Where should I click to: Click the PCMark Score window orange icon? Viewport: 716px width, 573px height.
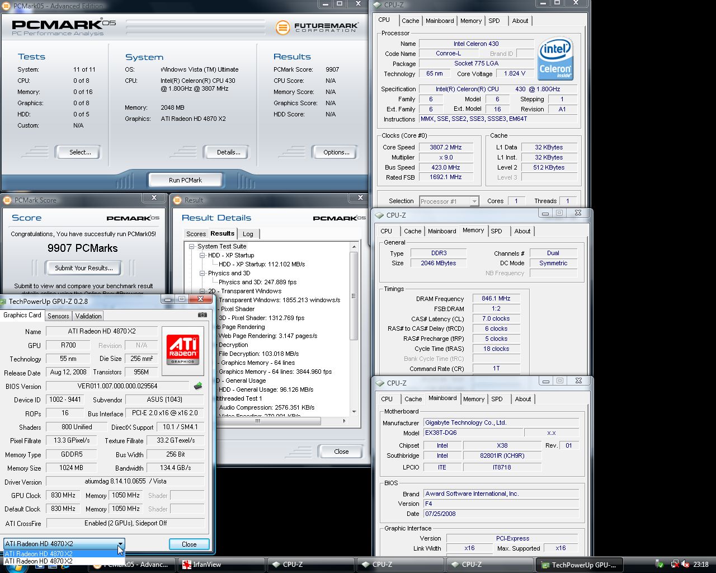click(7, 200)
